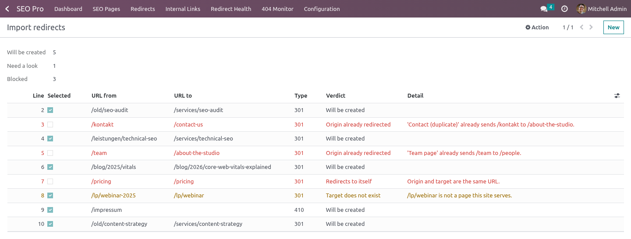Sort by the Detail column header
This screenshot has width=631, height=239.
pyautogui.click(x=415, y=95)
